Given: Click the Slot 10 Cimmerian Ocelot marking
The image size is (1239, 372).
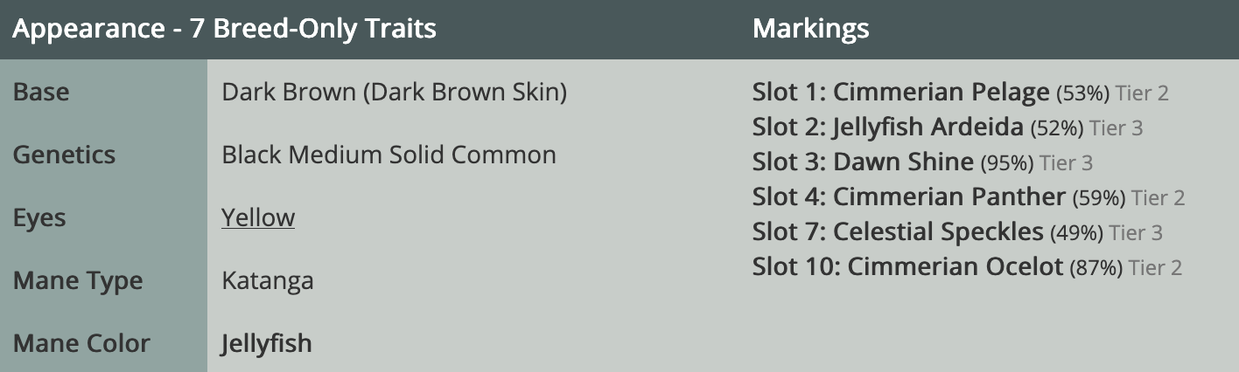Looking at the screenshot, I should [907, 267].
